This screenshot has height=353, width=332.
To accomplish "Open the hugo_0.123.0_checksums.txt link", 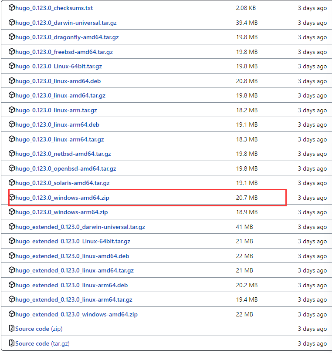I will [54, 8].
